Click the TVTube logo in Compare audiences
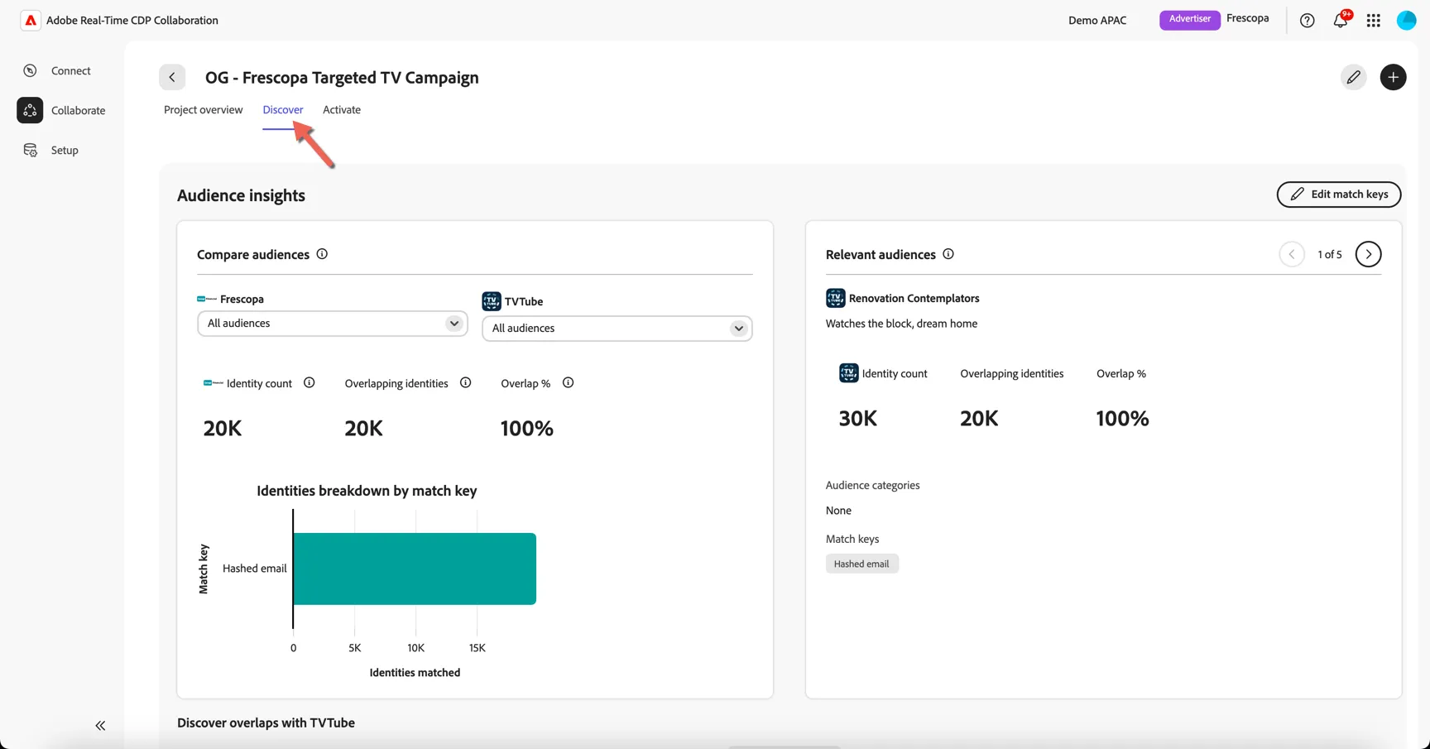 point(492,301)
